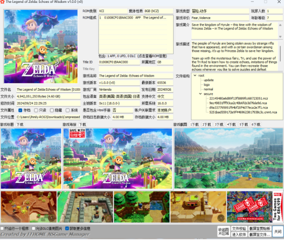Enable 只运行一个程序 checkbox
Screen dimensions: 284x240
(2, 228)
